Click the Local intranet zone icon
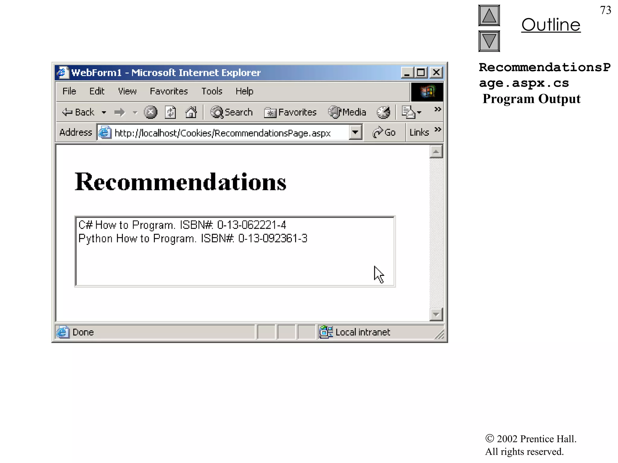The width and height of the screenshot is (618, 463). [x=326, y=332]
